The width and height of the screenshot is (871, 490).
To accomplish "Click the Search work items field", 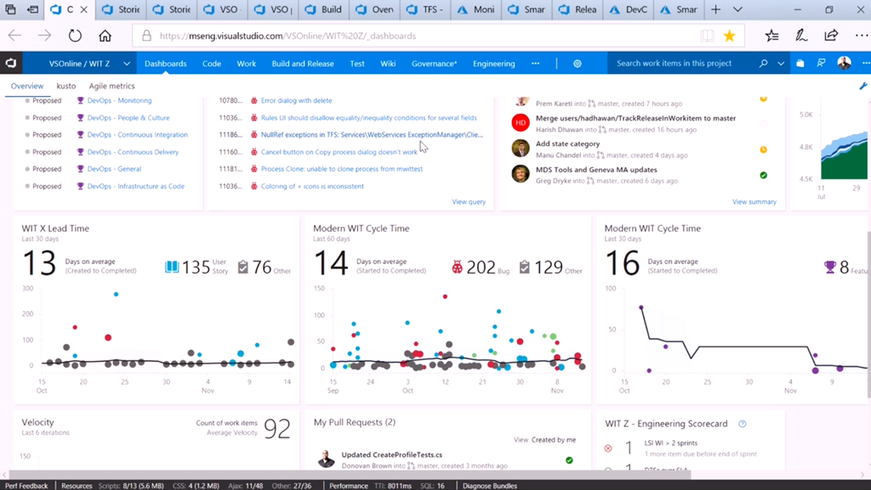I will click(683, 64).
